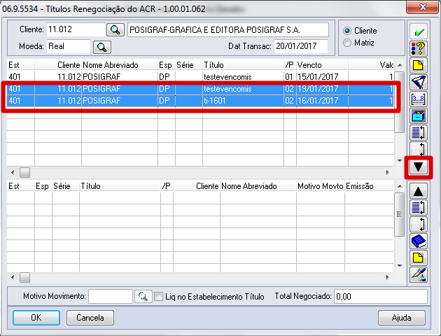Click the Moeda input field
Screen dimensions: 441x336
pos(69,46)
